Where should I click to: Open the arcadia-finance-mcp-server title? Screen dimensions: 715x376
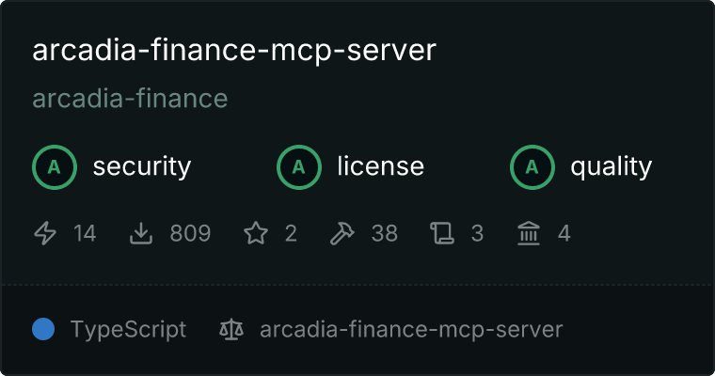[234, 50]
